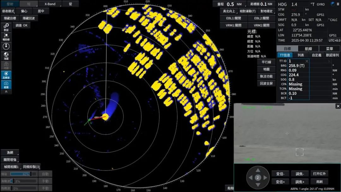Clear the TT ID field with X
Screen dimensions: 341x192
[307, 61]
